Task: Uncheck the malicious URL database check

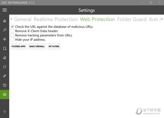Action: coord(12,26)
